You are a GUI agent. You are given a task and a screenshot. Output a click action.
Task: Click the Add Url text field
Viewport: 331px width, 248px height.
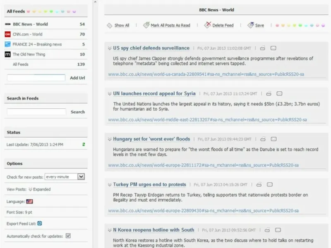[36, 78]
